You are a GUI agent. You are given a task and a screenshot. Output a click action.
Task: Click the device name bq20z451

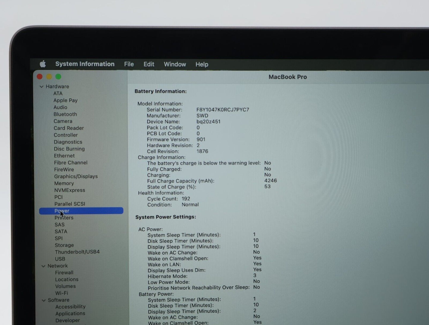tap(208, 121)
